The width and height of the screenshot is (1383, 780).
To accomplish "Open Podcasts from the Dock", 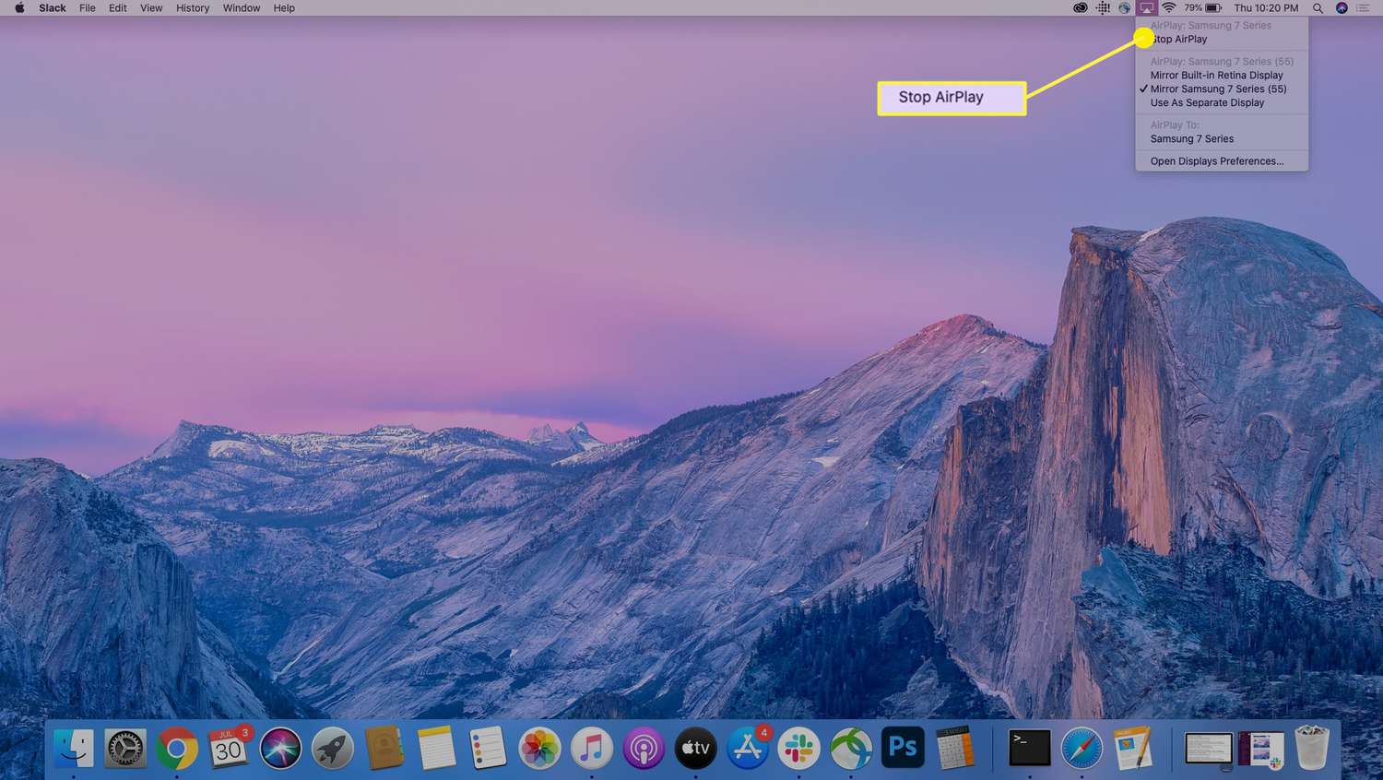I will click(644, 748).
